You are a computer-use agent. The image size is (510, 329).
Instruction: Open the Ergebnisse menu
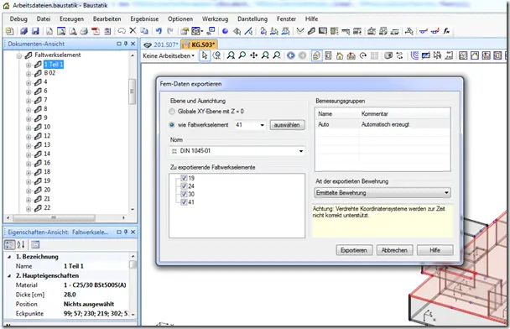pos(144,18)
